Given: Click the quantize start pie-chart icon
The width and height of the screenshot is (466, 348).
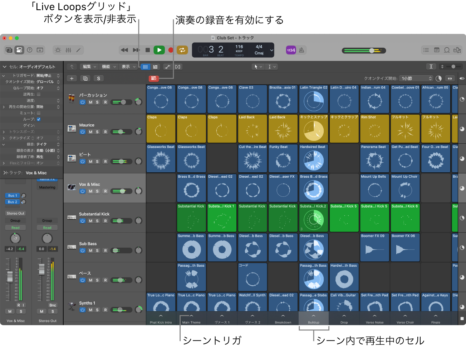Looking at the screenshot, I should 439,78.
